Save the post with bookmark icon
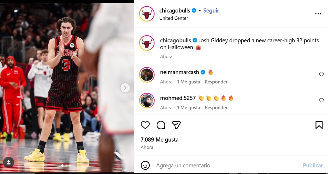 tap(319, 125)
